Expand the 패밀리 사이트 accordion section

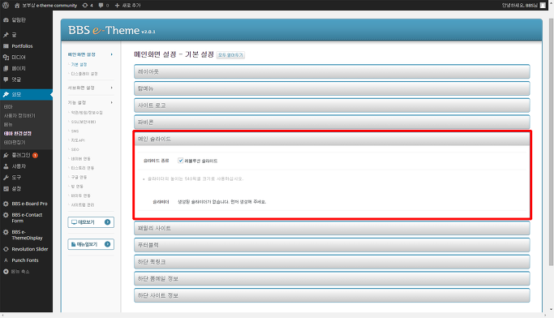[x=332, y=228]
